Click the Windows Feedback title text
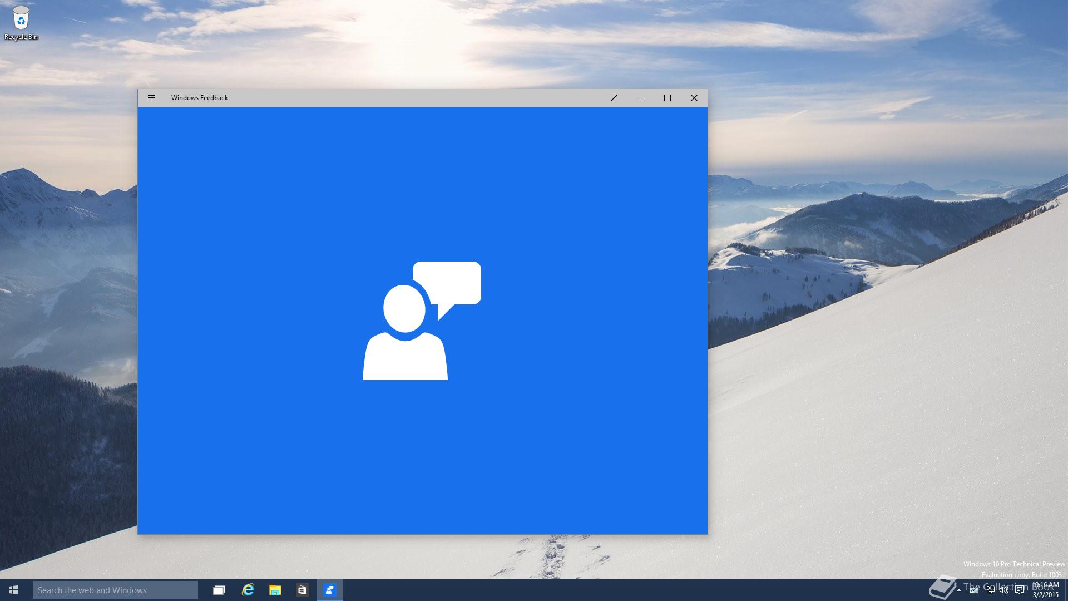Image resolution: width=1068 pixels, height=601 pixels. pyautogui.click(x=200, y=98)
